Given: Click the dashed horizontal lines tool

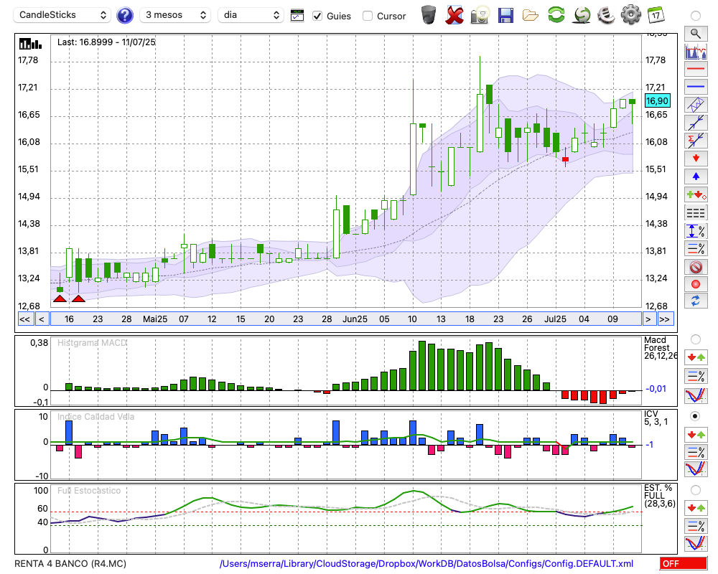Looking at the screenshot, I should coord(696,213).
